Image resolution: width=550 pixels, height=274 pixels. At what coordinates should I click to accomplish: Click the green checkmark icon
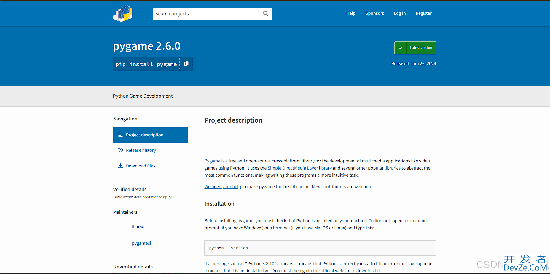coord(400,48)
